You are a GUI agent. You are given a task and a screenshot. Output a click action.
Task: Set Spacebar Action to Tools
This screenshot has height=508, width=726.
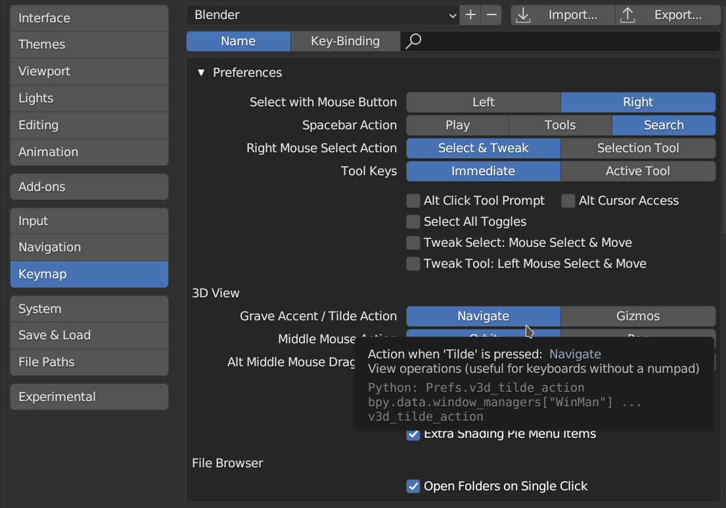tap(560, 125)
